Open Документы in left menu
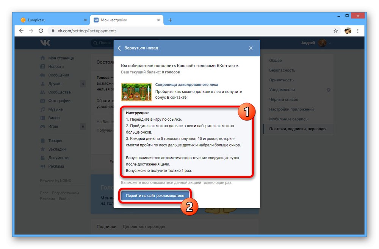This screenshot has width=379, height=249. coord(58,157)
